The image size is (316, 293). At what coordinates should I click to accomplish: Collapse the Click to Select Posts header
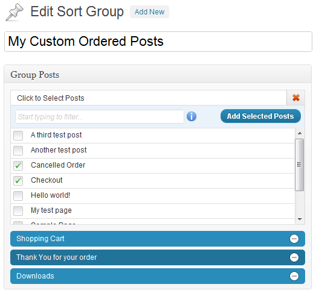[x=149, y=98]
